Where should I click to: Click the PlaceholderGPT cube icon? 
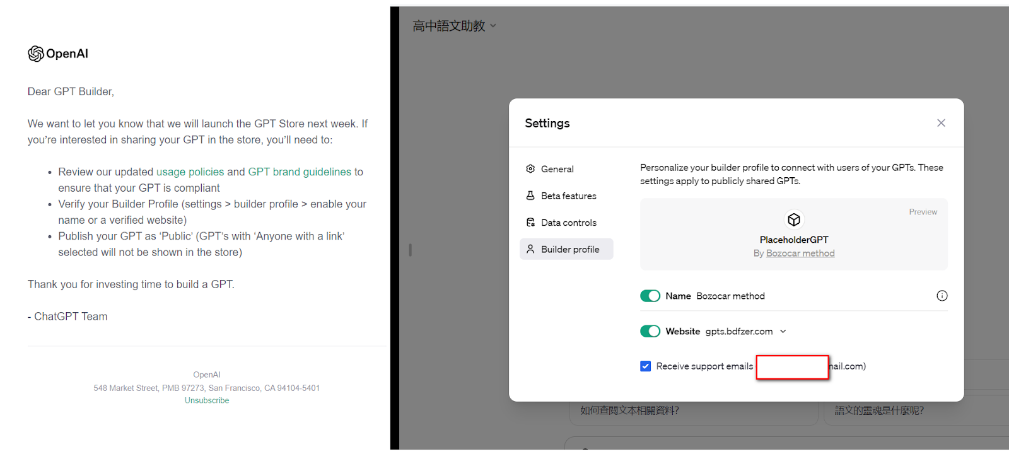click(x=793, y=219)
